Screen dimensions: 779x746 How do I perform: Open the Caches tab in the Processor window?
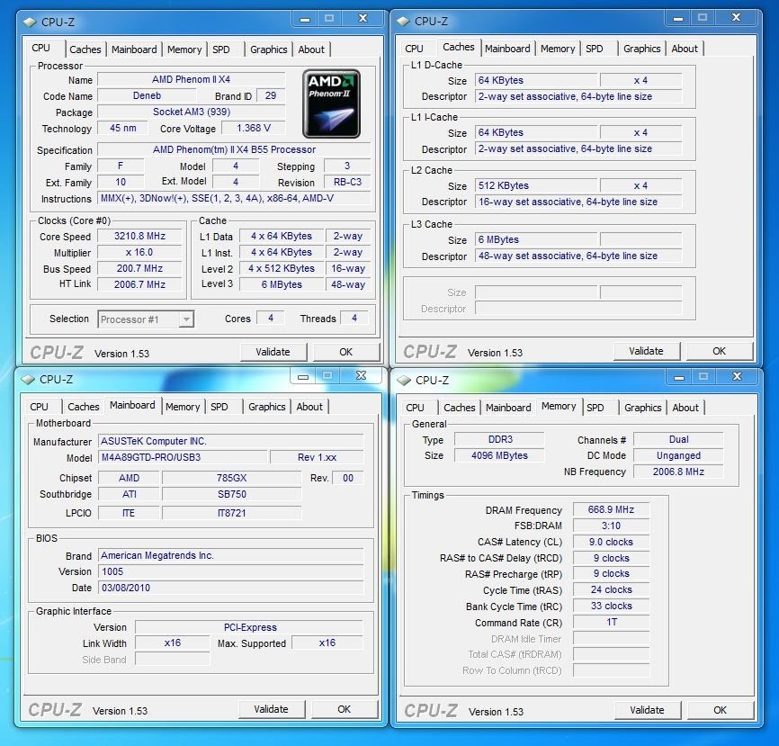coord(85,49)
